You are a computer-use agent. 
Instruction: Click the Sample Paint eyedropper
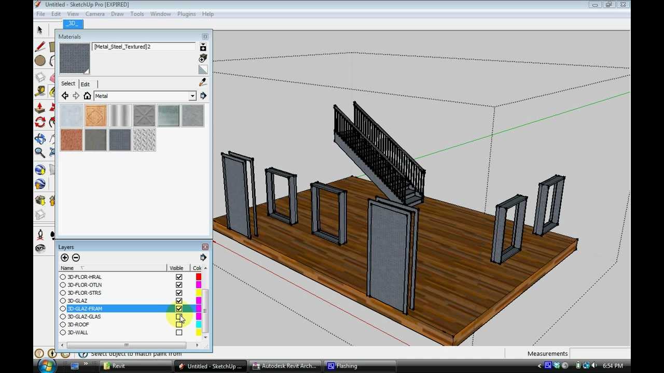click(x=203, y=82)
